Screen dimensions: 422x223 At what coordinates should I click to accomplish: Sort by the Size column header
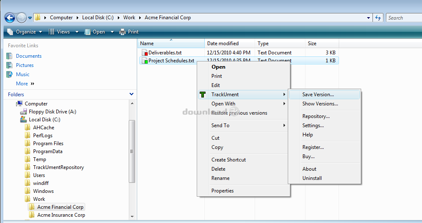[322, 44]
